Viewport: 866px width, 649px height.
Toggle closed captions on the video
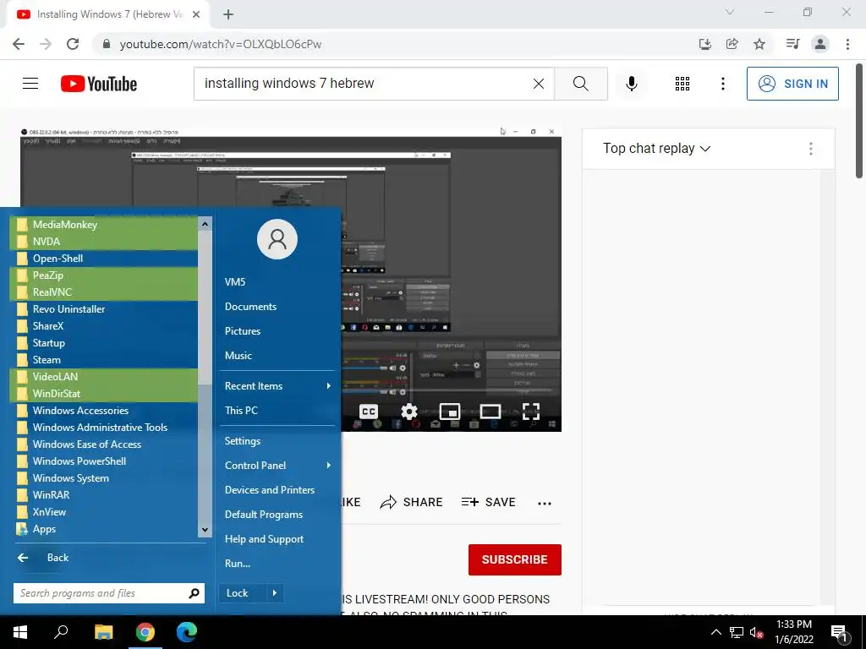pyautogui.click(x=369, y=412)
